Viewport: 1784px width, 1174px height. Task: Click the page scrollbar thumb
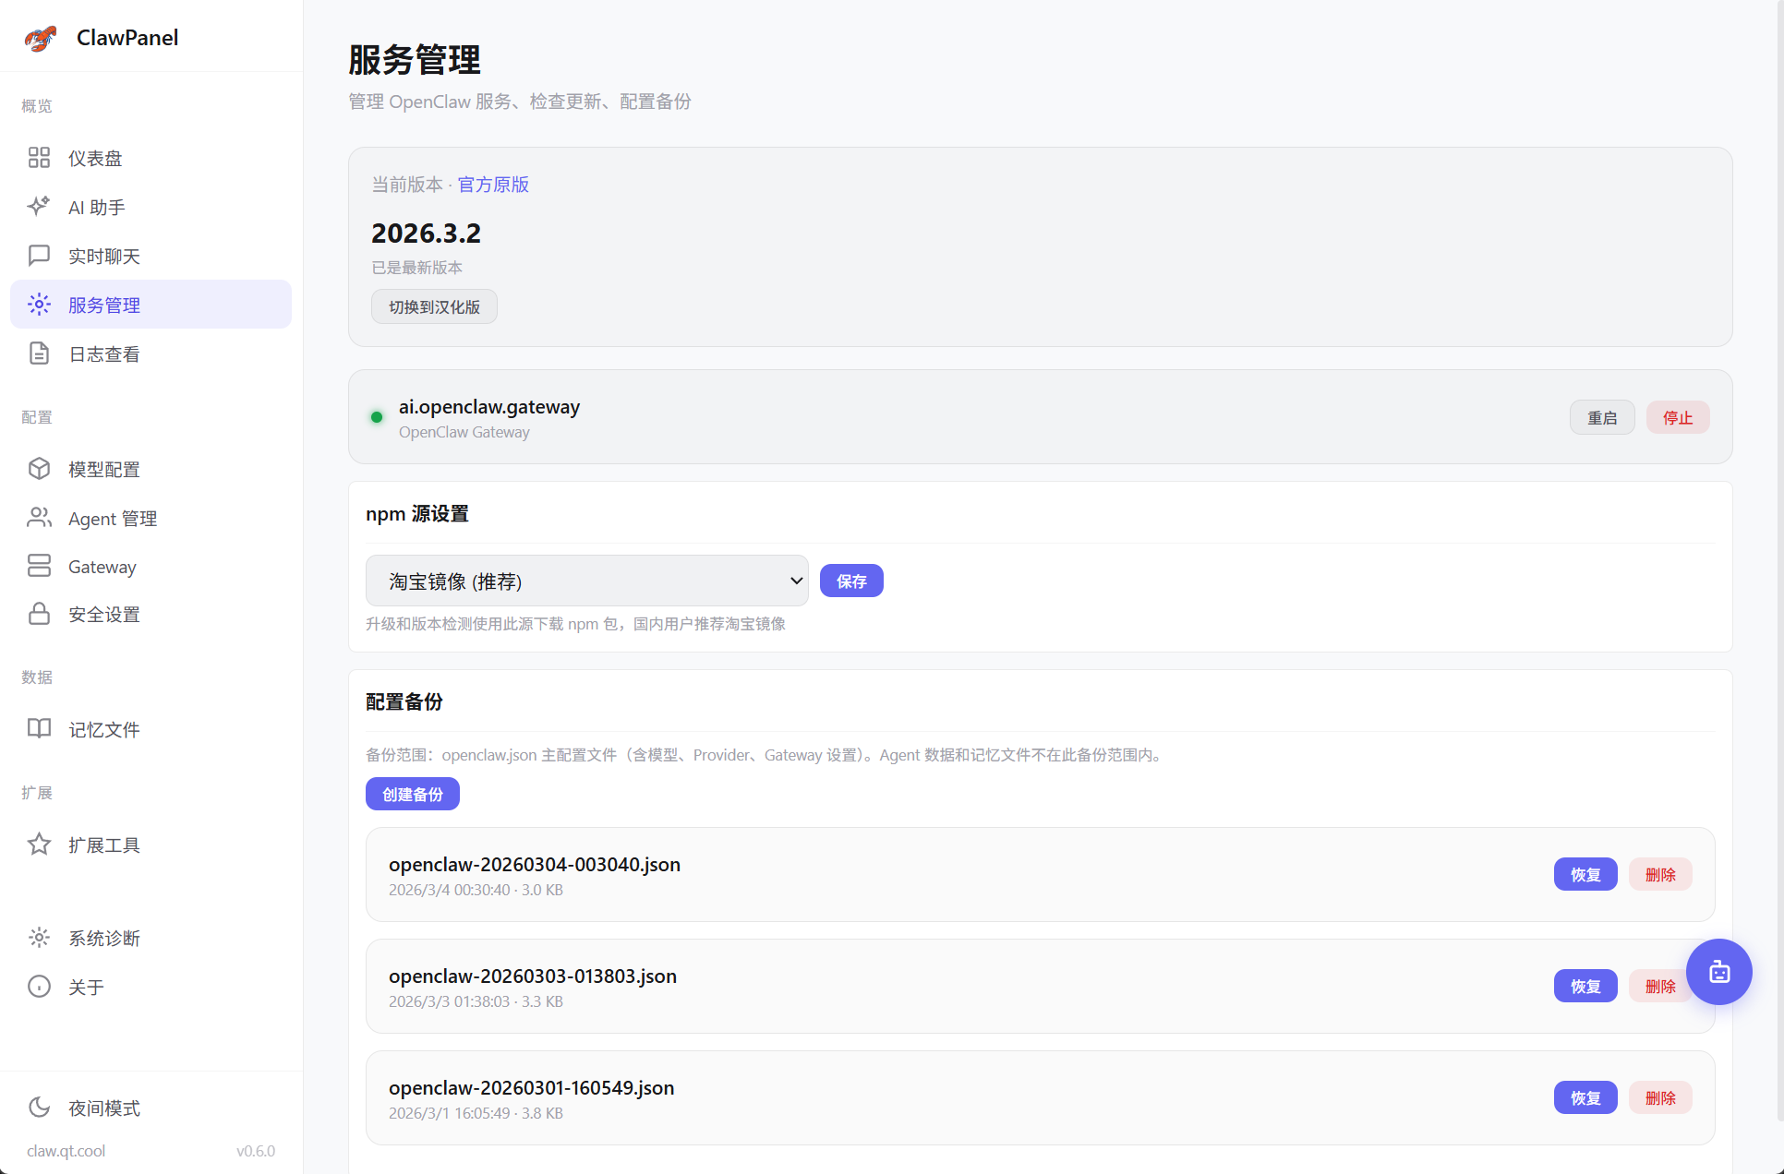point(1779,559)
